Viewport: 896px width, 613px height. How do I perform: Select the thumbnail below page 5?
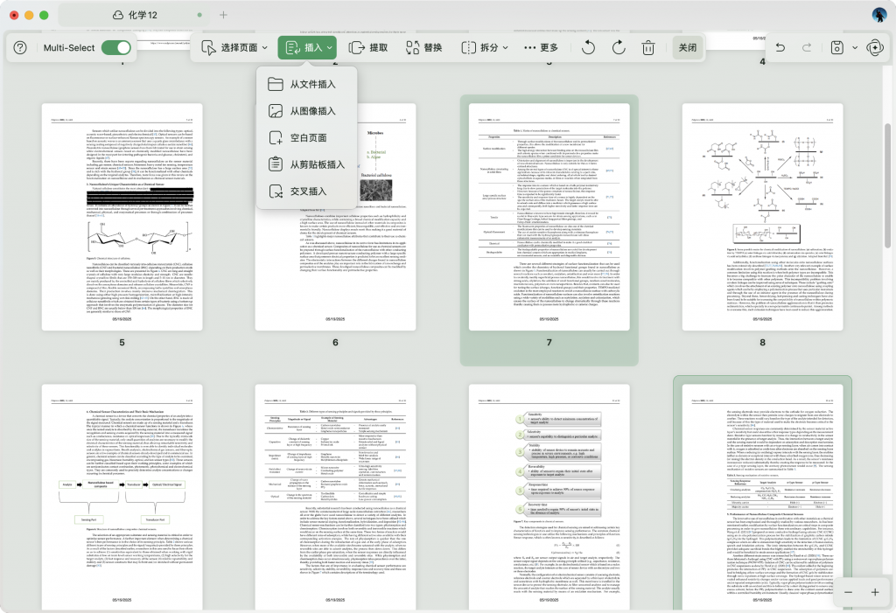click(122, 497)
